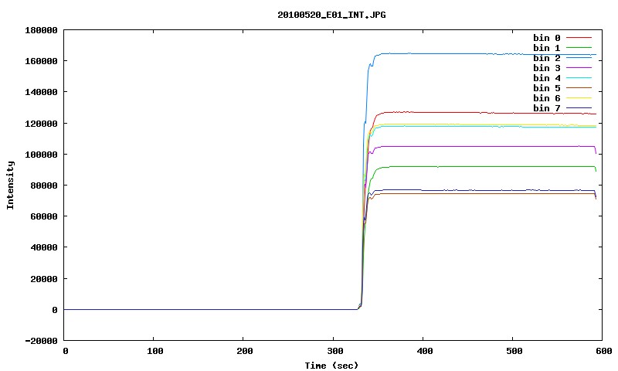This screenshot has height=371, width=618.
Task: Click the 'bin 2' legend label
Action: (x=546, y=58)
